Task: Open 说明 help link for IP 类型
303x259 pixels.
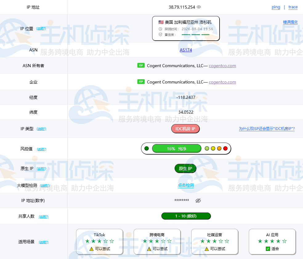Action: point(41,129)
